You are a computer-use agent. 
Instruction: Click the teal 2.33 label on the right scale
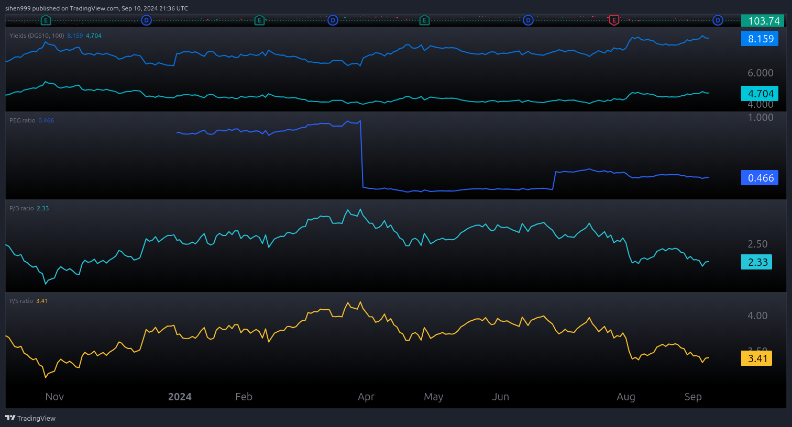click(x=756, y=262)
